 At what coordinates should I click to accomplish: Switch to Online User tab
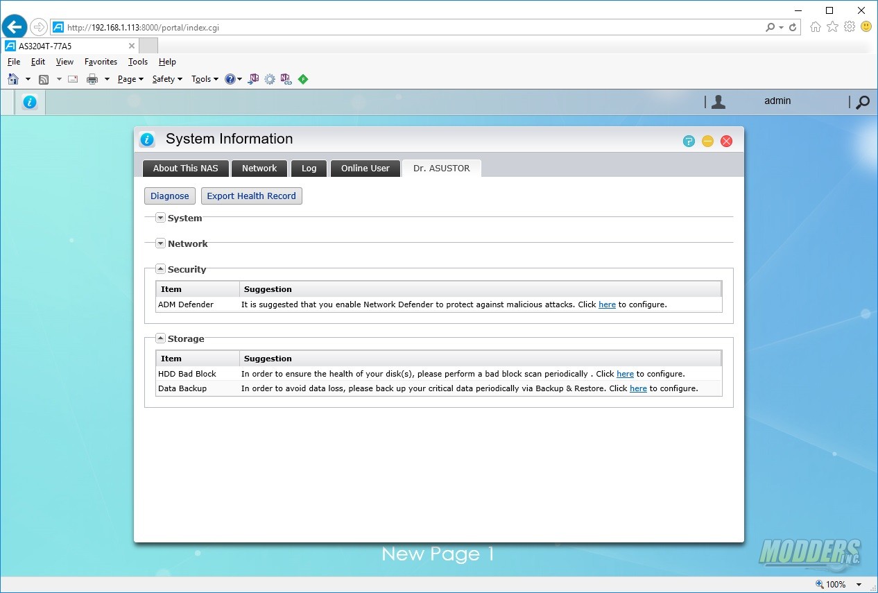[365, 168]
